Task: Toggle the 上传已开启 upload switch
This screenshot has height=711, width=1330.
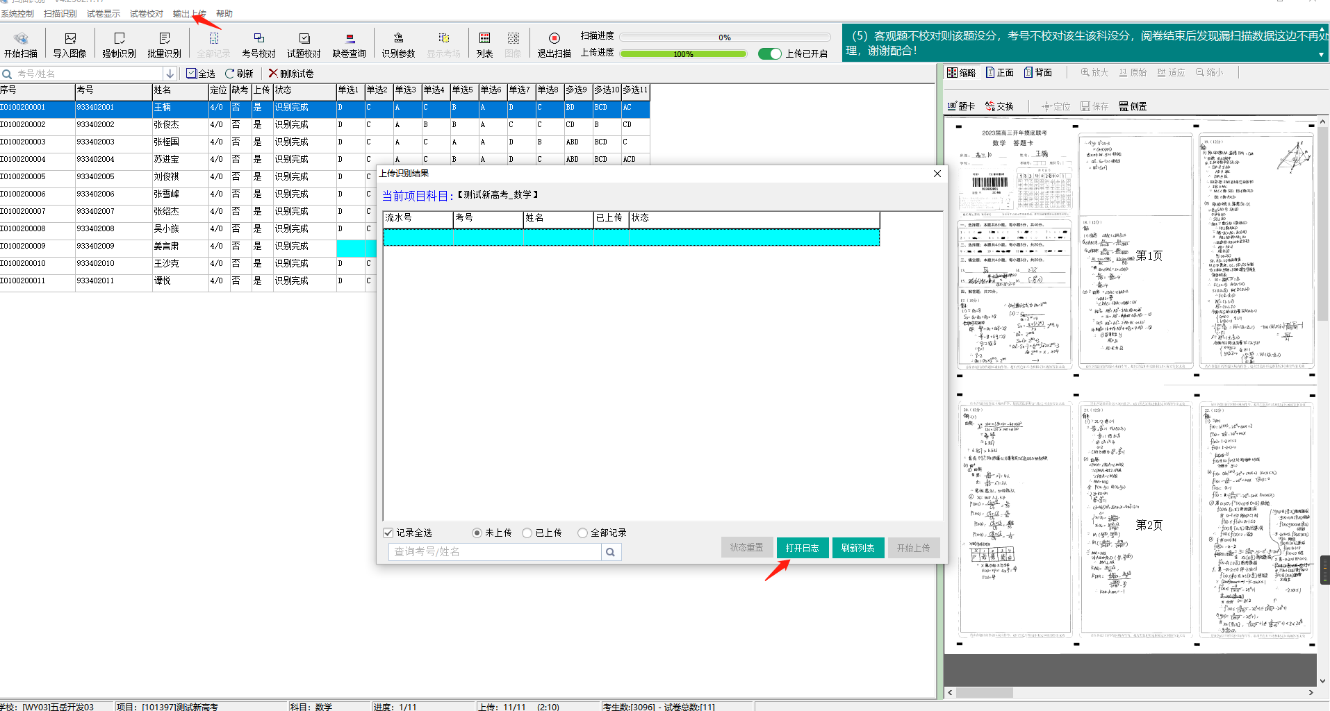Action: click(769, 53)
